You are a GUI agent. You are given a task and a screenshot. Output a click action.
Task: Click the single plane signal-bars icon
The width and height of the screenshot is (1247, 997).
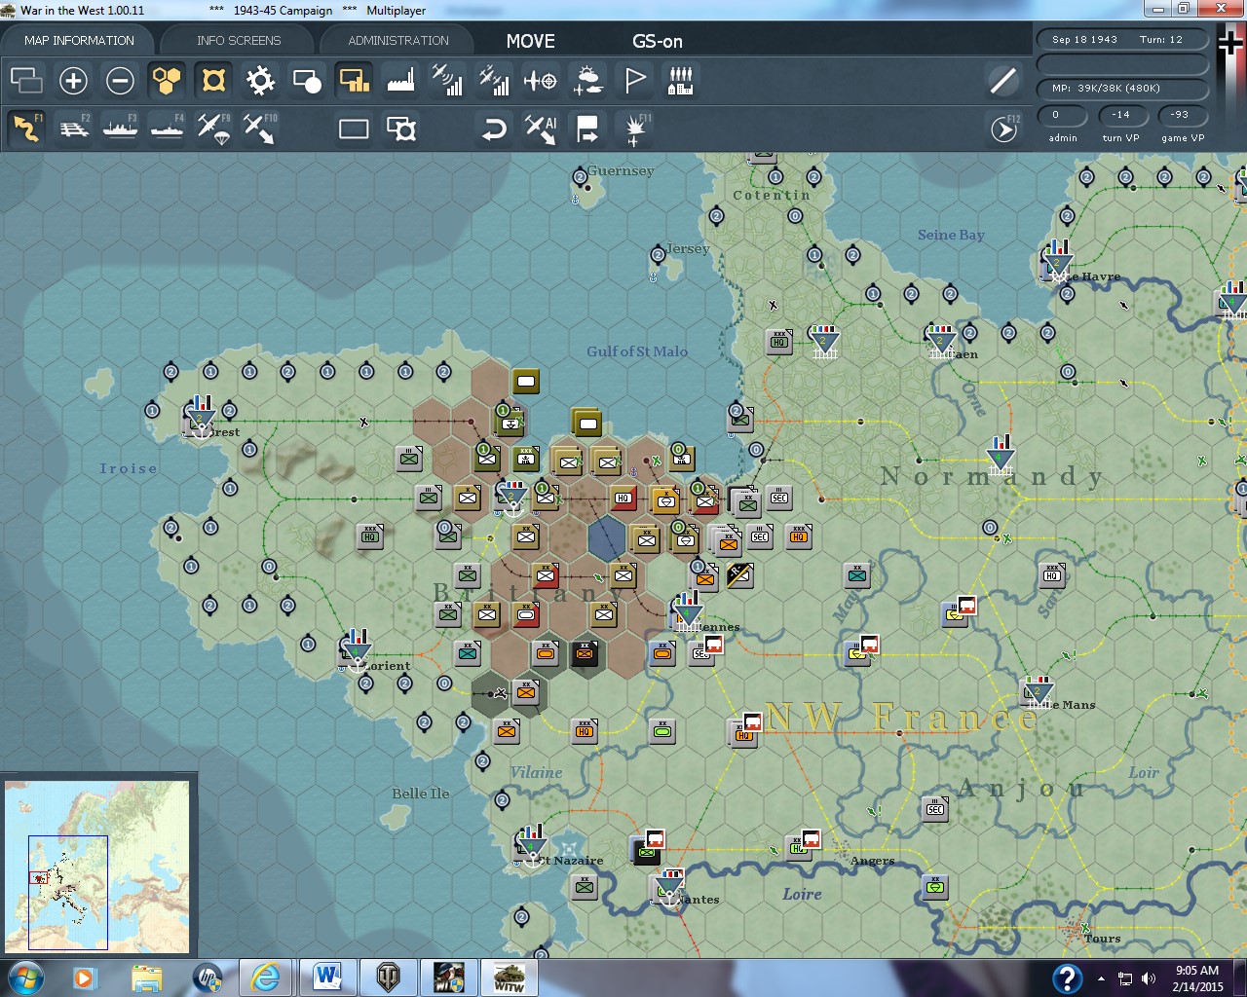[447, 80]
